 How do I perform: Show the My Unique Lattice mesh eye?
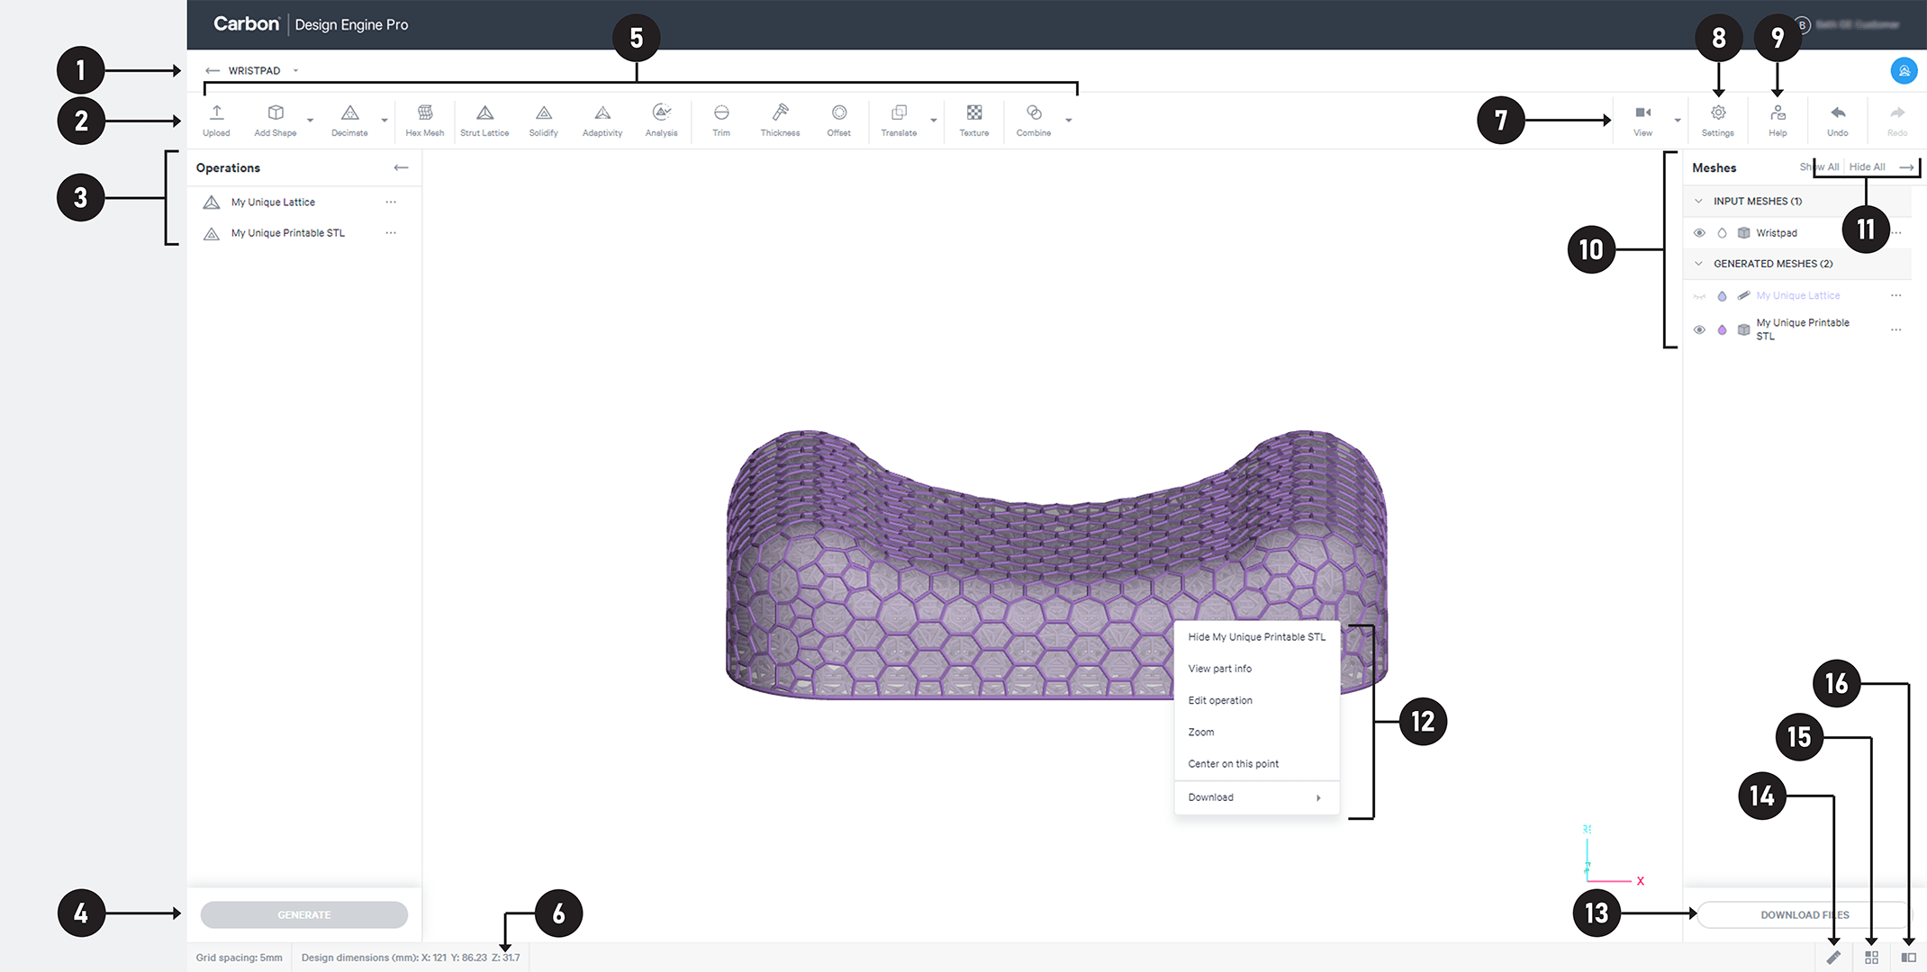coord(1699,296)
